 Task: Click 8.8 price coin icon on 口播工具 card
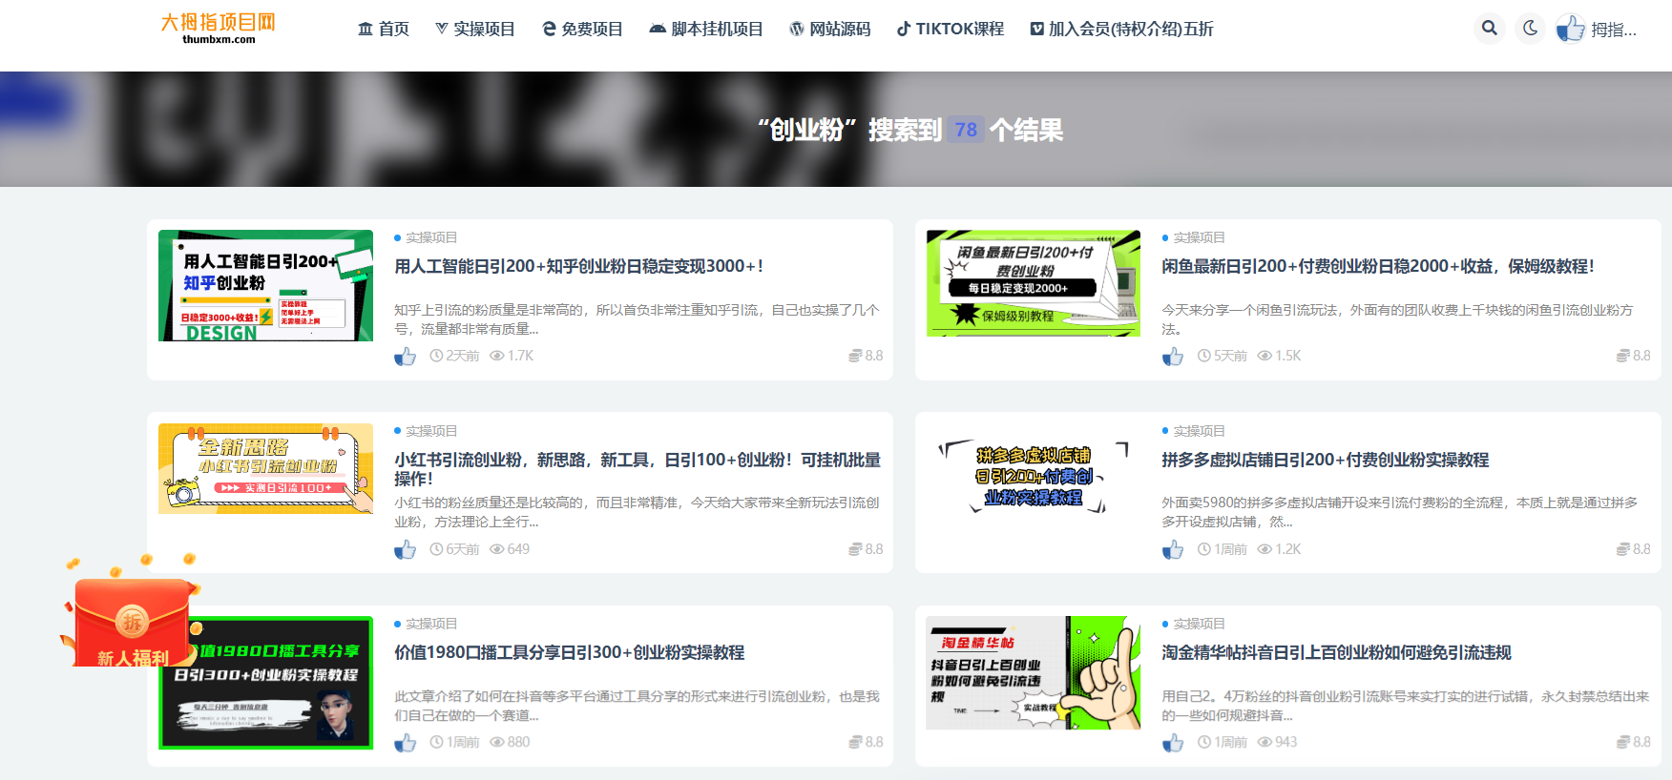click(855, 742)
